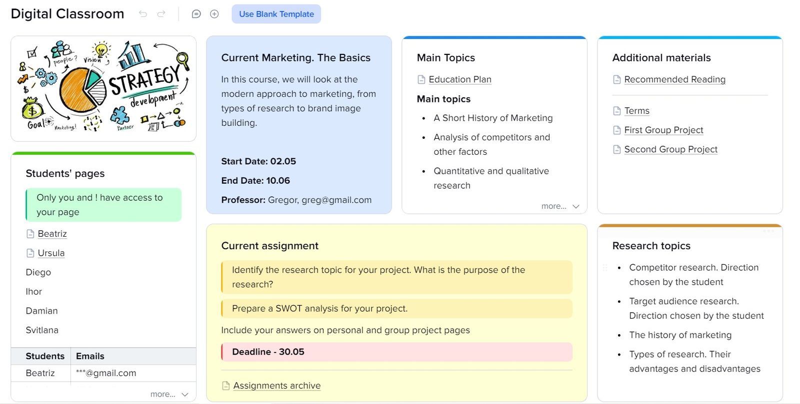Click the strategy development image
This screenshot has height=404, width=800.
pyautogui.click(x=103, y=88)
